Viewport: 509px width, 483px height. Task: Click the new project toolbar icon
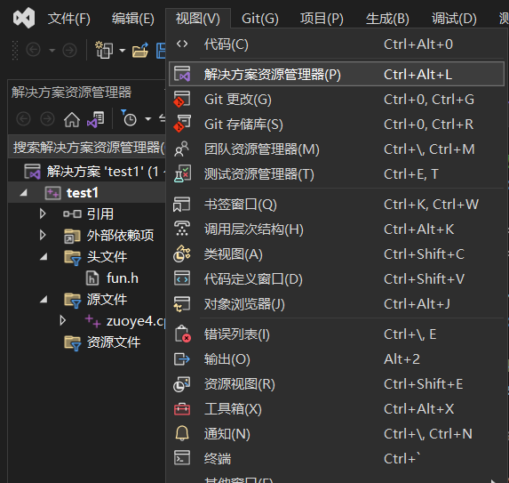(x=104, y=50)
